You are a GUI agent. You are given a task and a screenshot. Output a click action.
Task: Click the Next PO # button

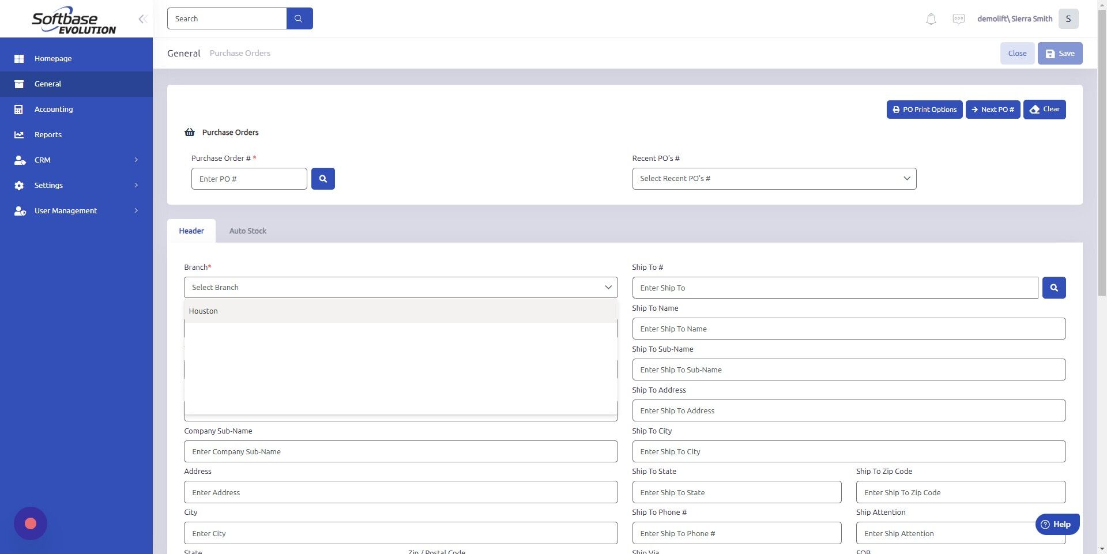[993, 110]
